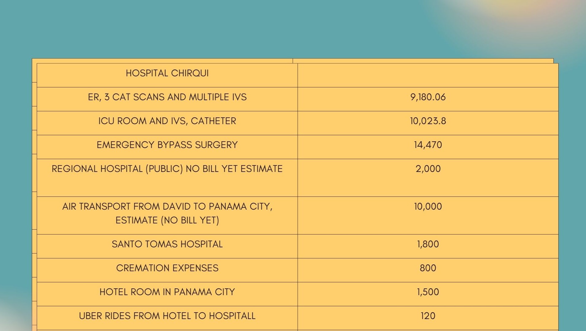Viewport: 586px width, 331px height.
Task: Click the ER, 3 CAT SCANS row label
Action: point(167,97)
